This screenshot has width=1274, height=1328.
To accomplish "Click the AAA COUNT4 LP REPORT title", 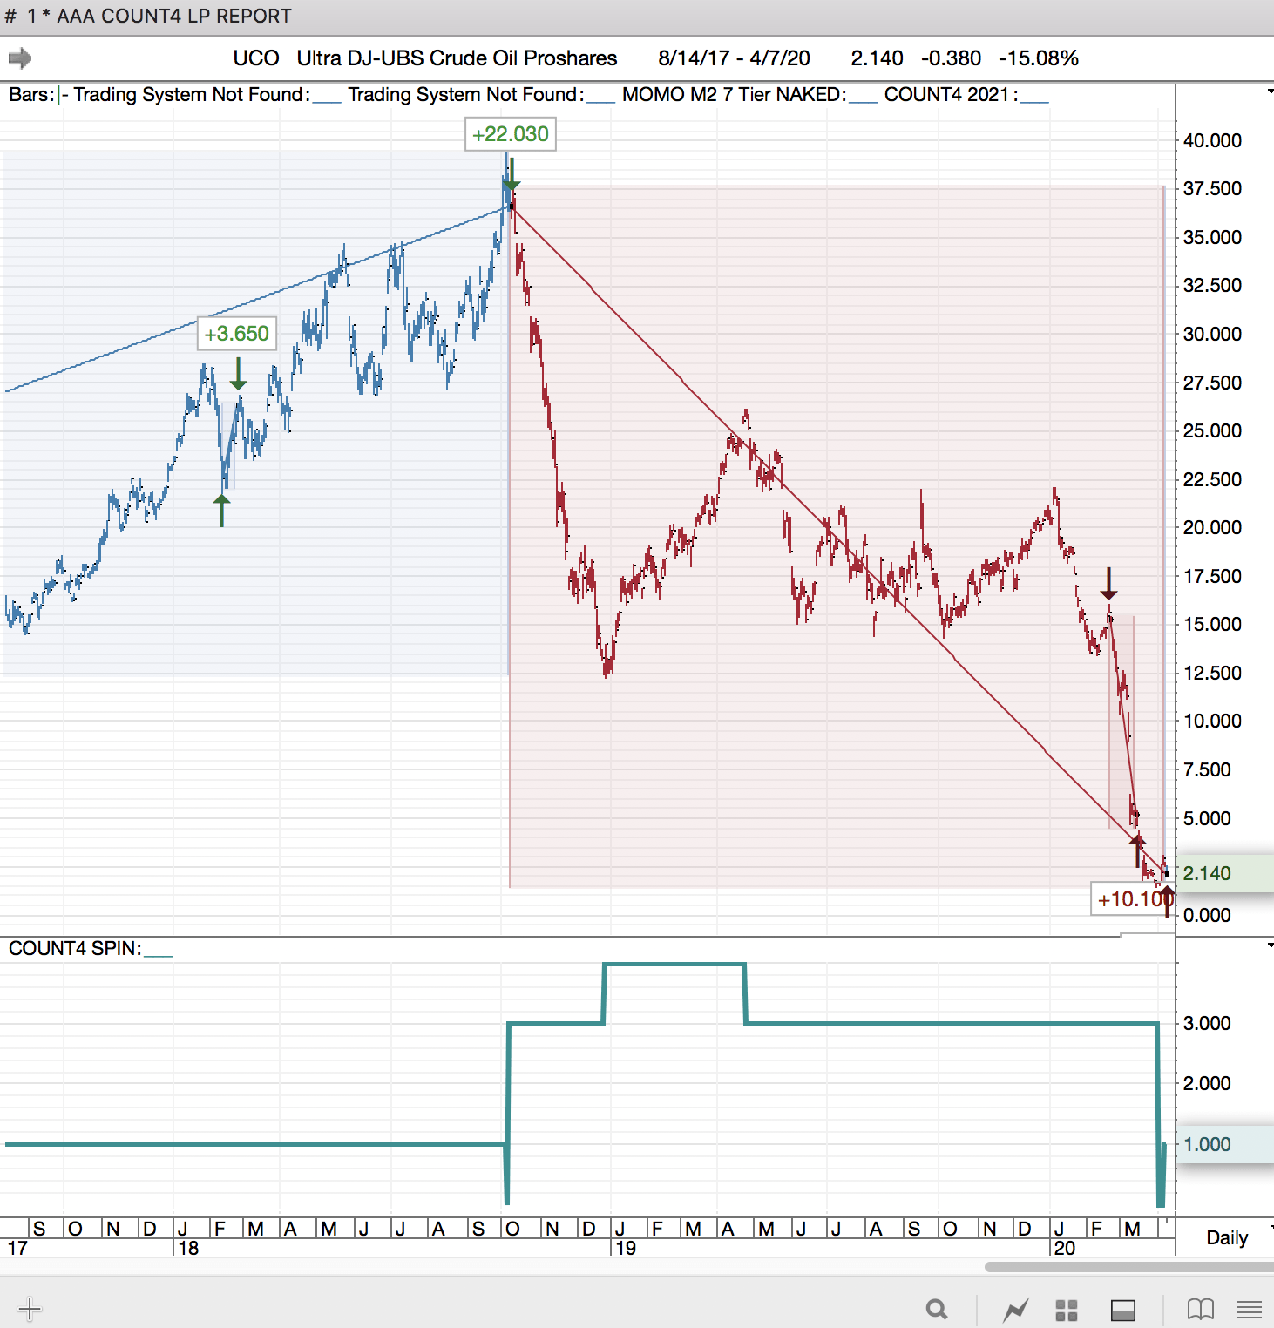I will (x=174, y=17).
